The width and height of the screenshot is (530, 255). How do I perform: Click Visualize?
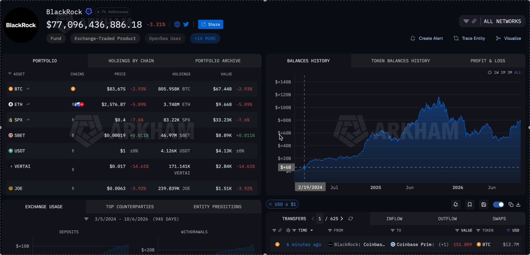coord(508,38)
